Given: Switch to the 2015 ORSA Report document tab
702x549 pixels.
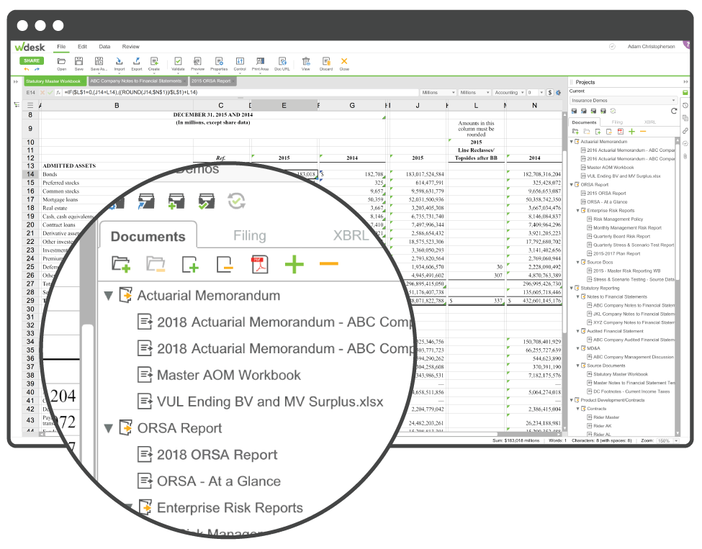Looking at the screenshot, I should click(212, 81).
